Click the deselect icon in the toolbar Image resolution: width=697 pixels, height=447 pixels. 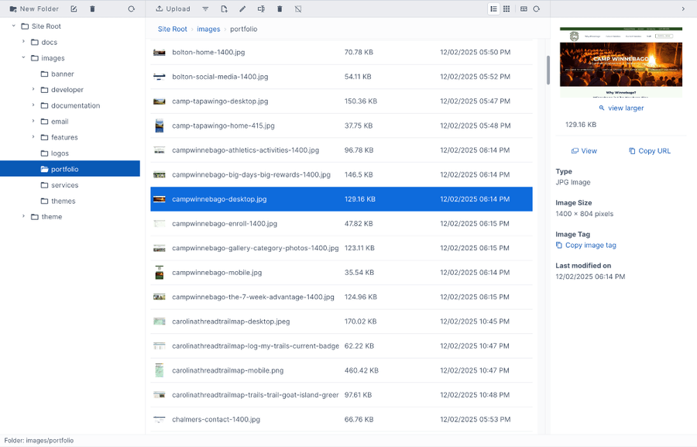tap(297, 9)
